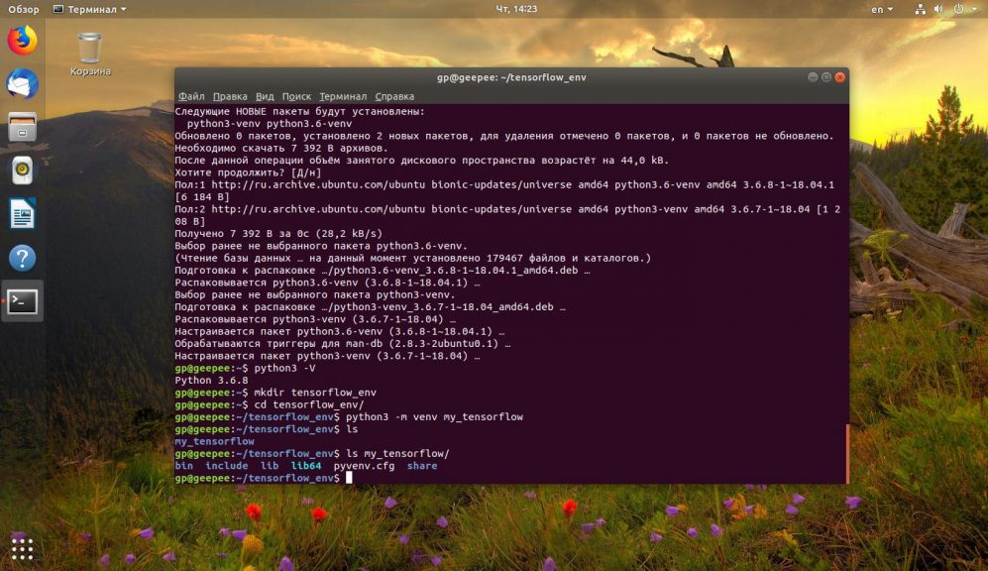Screen dimensions: 988x571
Task: Open the Справка menu
Action: pyautogui.click(x=394, y=96)
